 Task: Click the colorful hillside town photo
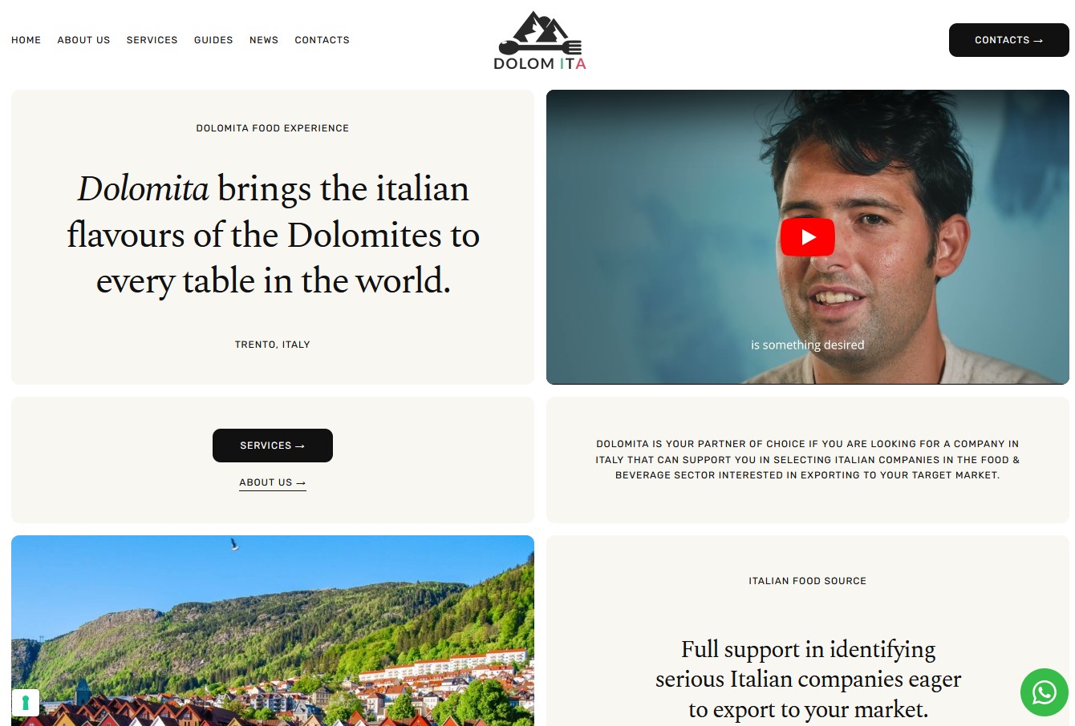273,631
